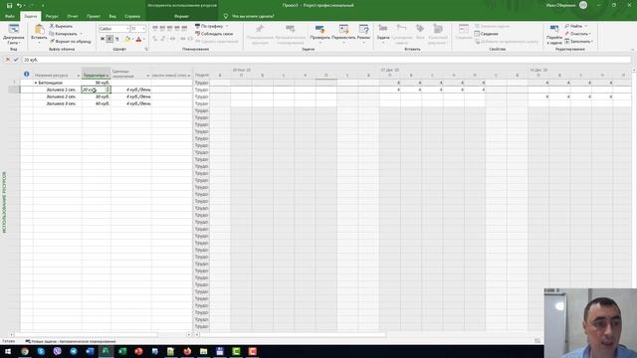This screenshot has width=637, height=358.
Task: Click the info indicator column header icon
Action: pyautogui.click(x=27, y=74)
